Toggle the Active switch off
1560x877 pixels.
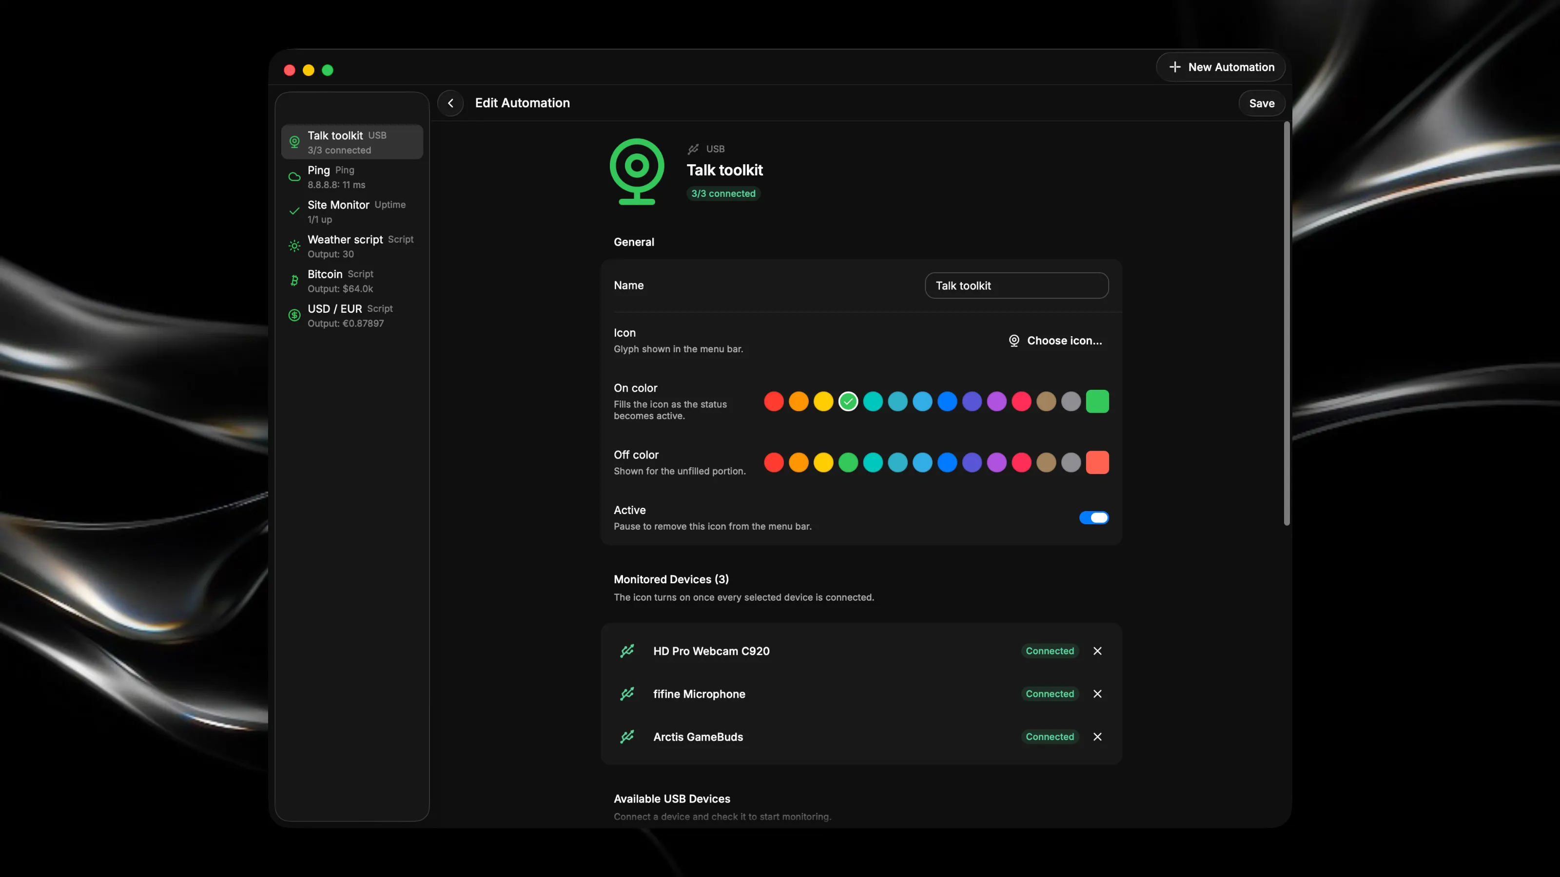[1093, 517]
